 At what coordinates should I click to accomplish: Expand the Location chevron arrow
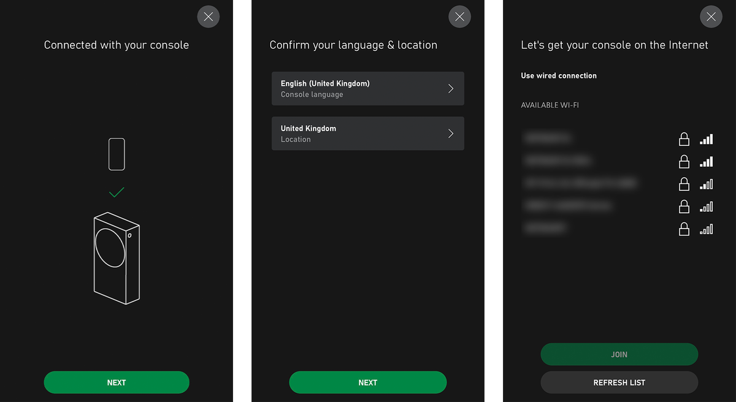click(451, 134)
